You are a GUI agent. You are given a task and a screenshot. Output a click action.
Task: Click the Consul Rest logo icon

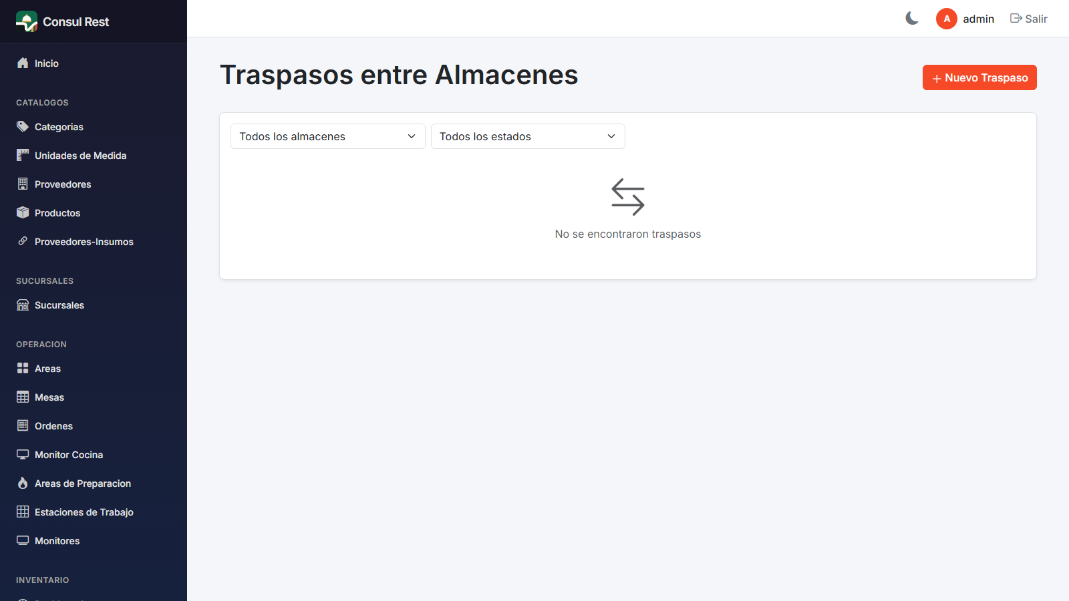[x=27, y=21]
